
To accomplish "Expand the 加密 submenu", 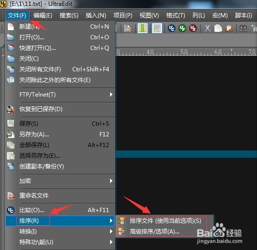I will (60, 181).
